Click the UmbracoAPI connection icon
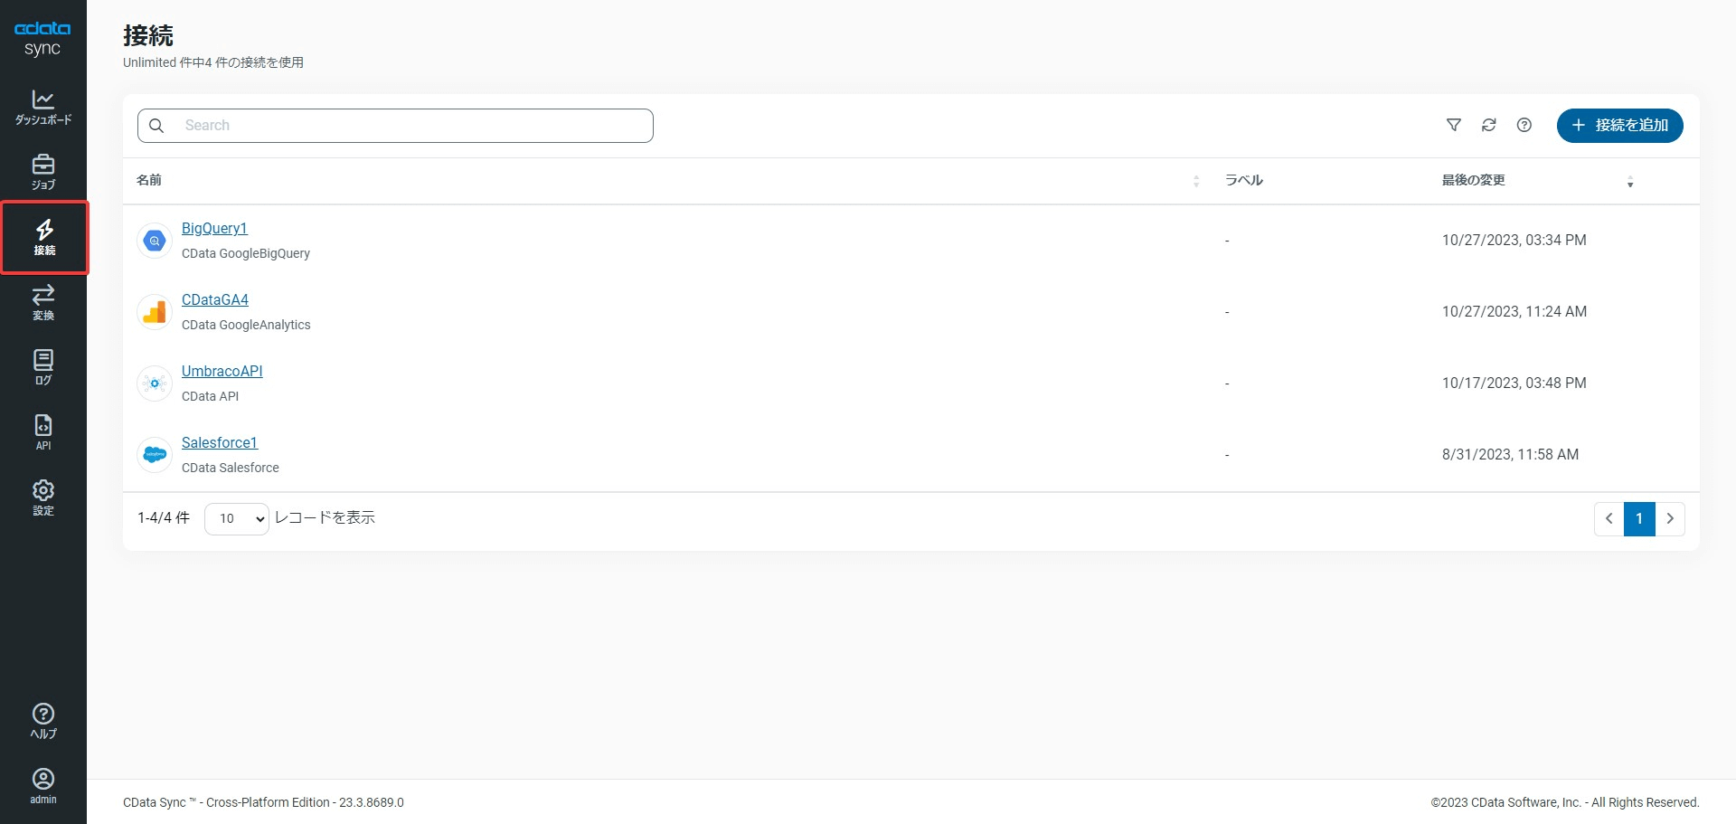Viewport: 1736px width, 824px height. [155, 384]
